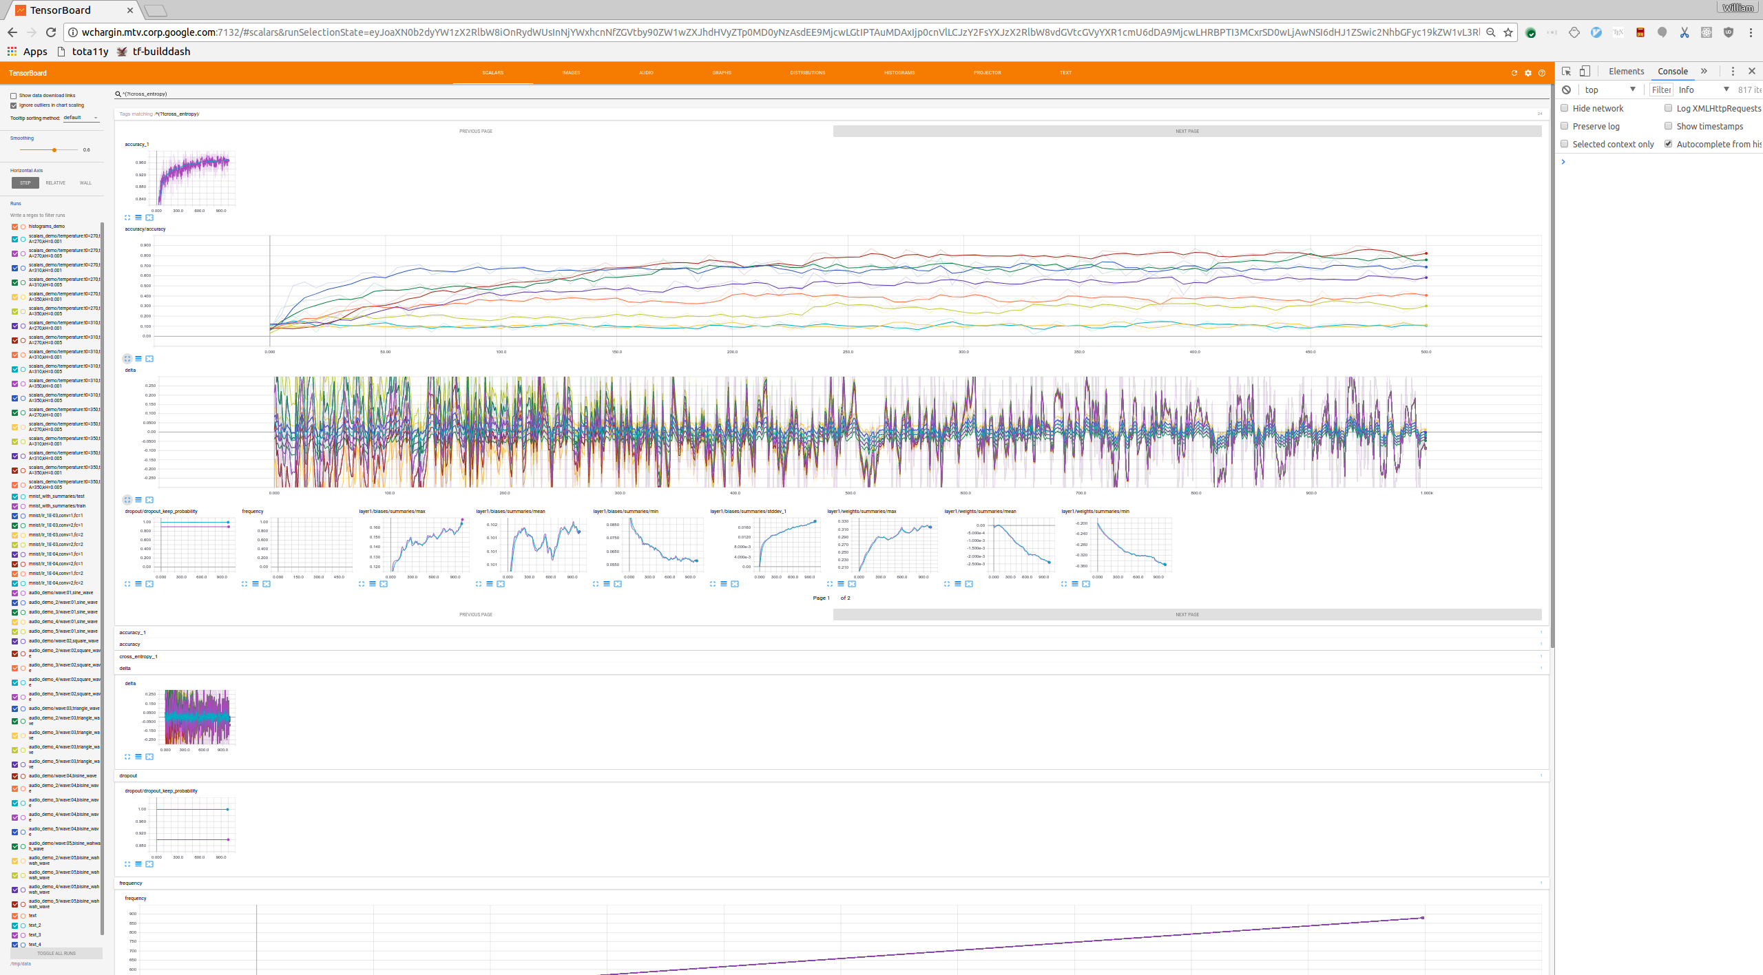The image size is (1763, 975).
Task: Click the Smoothing slider handle
Action: point(54,150)
